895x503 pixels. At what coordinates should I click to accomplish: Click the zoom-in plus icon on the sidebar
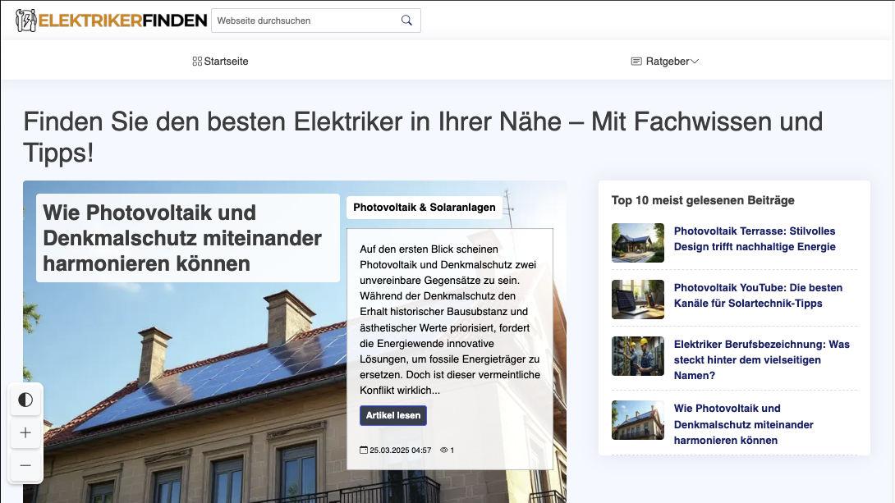25,432
